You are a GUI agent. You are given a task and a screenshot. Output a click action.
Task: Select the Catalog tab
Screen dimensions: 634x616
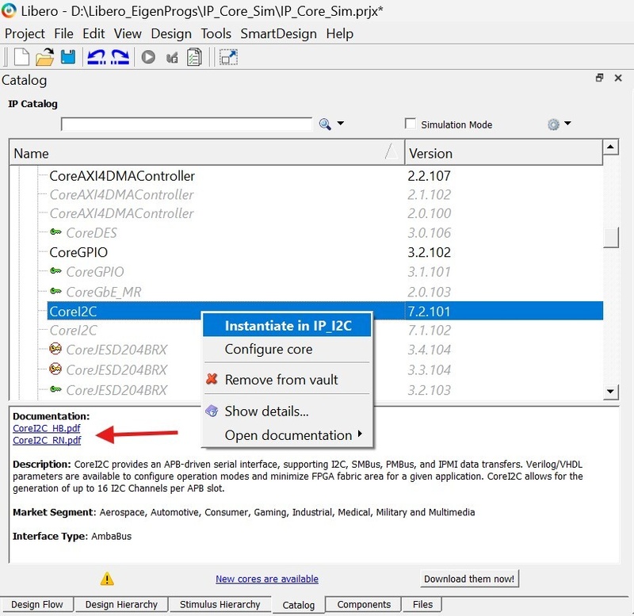299,605
